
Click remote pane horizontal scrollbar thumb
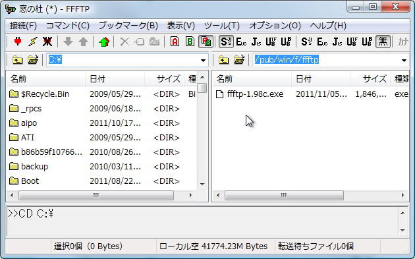(x=284, y=196)
